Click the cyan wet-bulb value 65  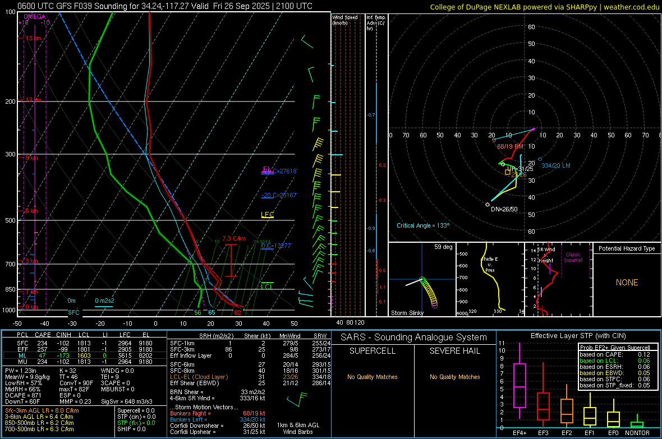point(212,312)
